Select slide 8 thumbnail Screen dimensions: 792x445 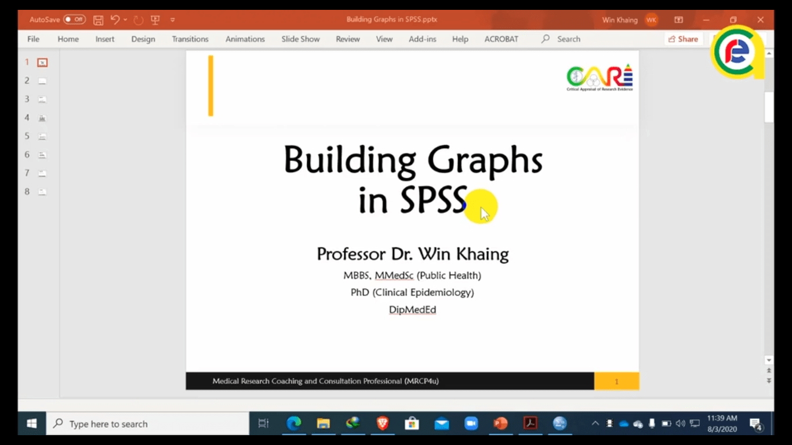(42, 192)
